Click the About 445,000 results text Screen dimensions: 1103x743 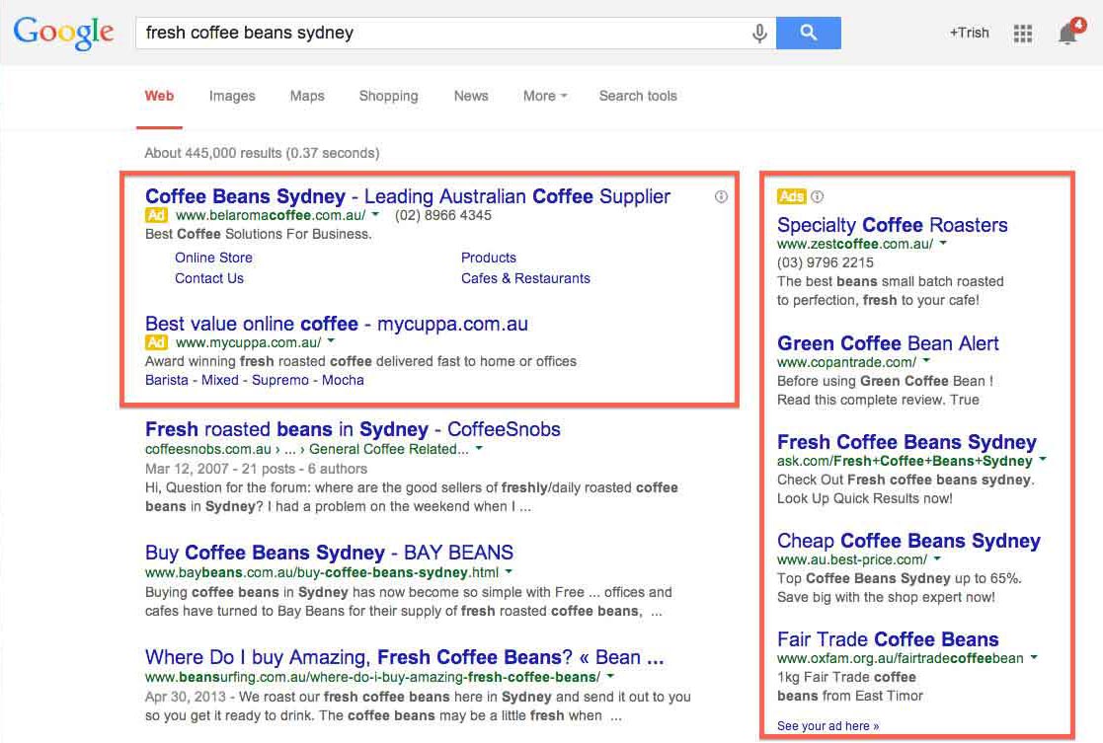(x=262, y=153)
